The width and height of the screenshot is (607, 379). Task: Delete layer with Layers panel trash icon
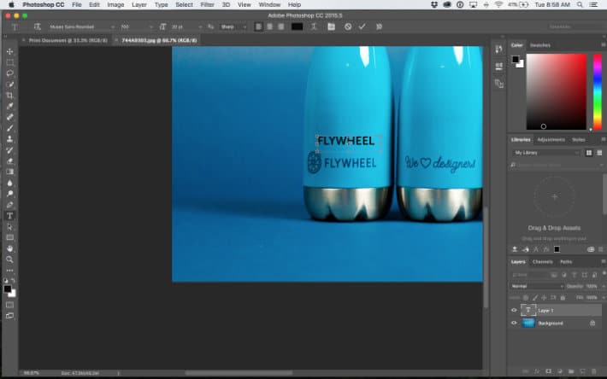click(x=594, y=371)
